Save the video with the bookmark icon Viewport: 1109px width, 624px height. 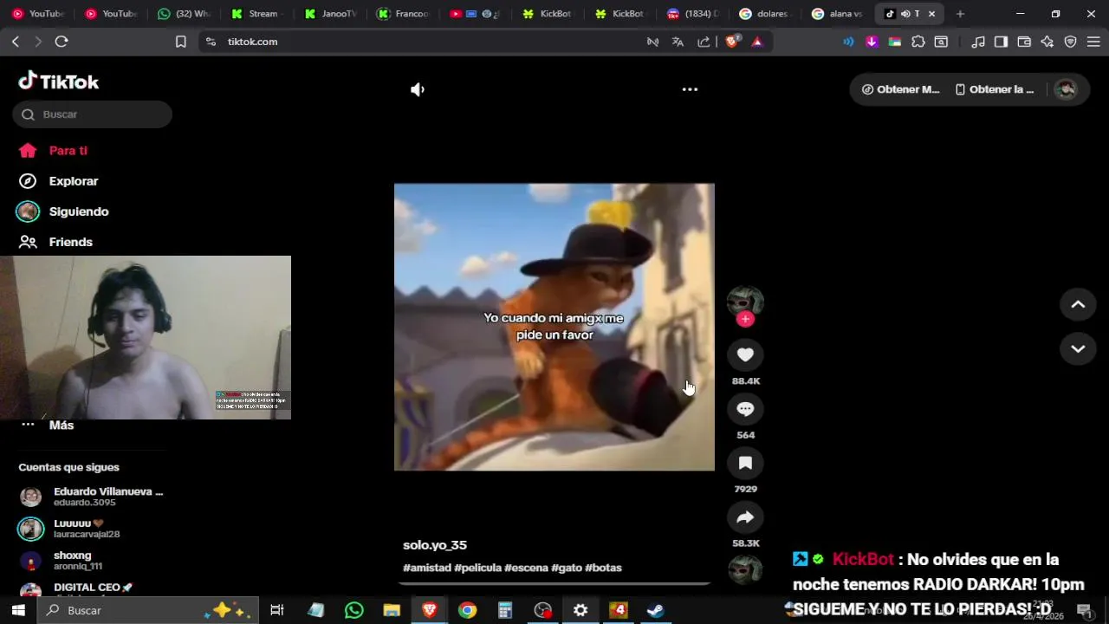[745, 464]
